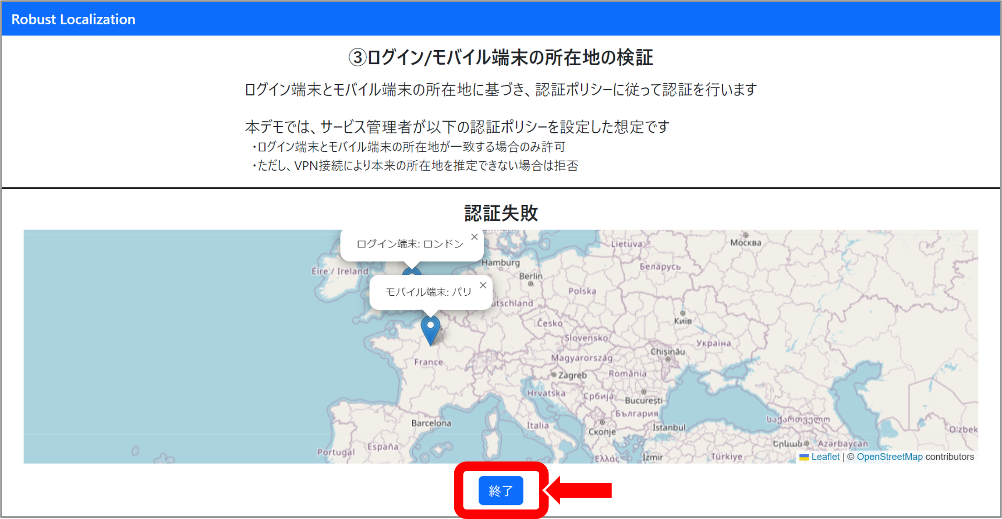Open the OpenStreetMap contributors link

[890, 457]
